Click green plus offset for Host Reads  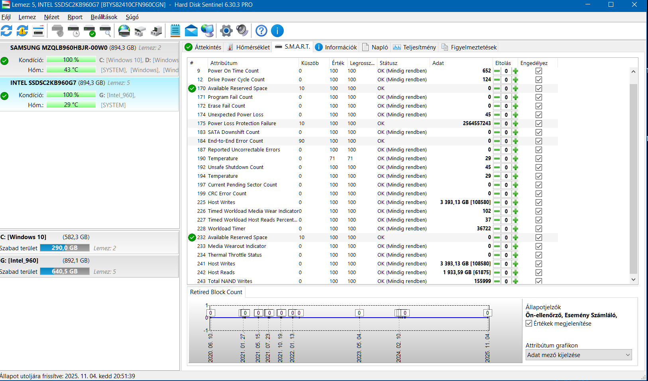pos(515,273)
